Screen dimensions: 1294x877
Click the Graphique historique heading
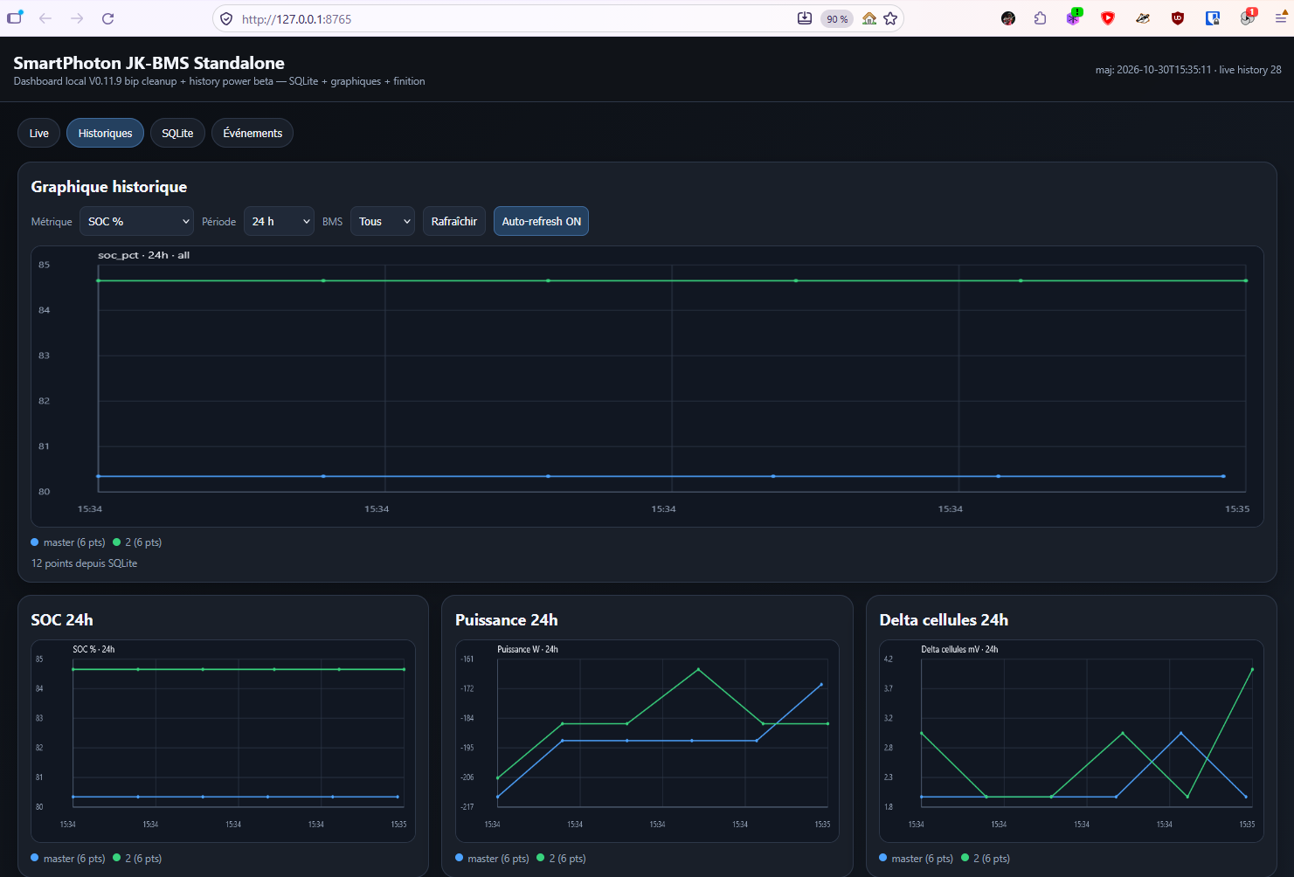tap(109, 187)
